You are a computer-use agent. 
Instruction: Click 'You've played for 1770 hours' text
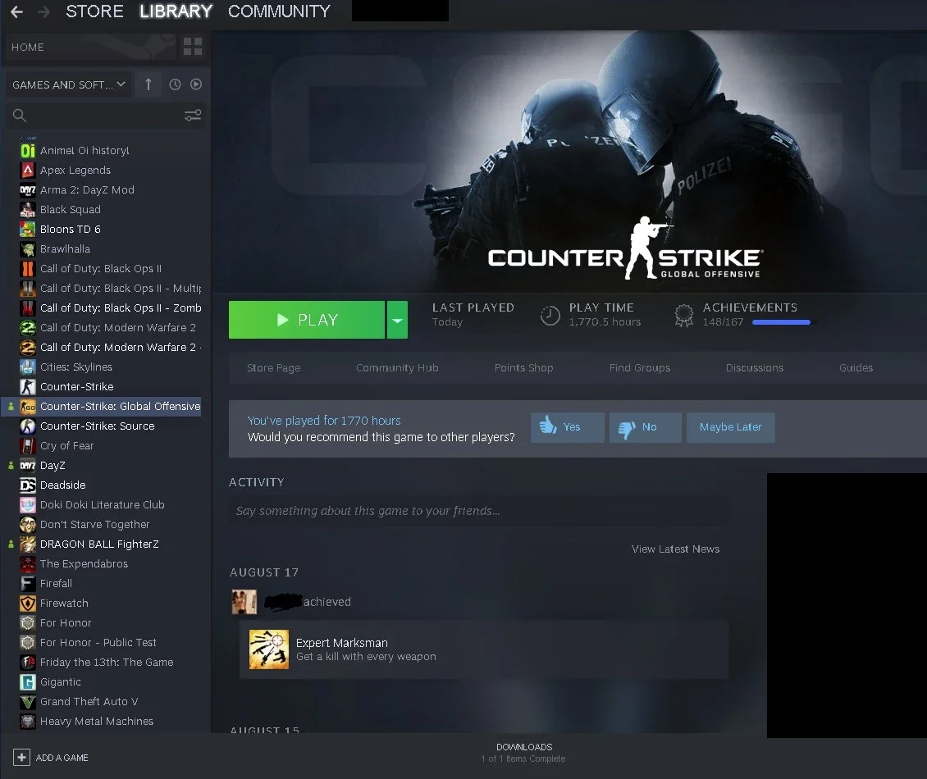pos(324,420)
